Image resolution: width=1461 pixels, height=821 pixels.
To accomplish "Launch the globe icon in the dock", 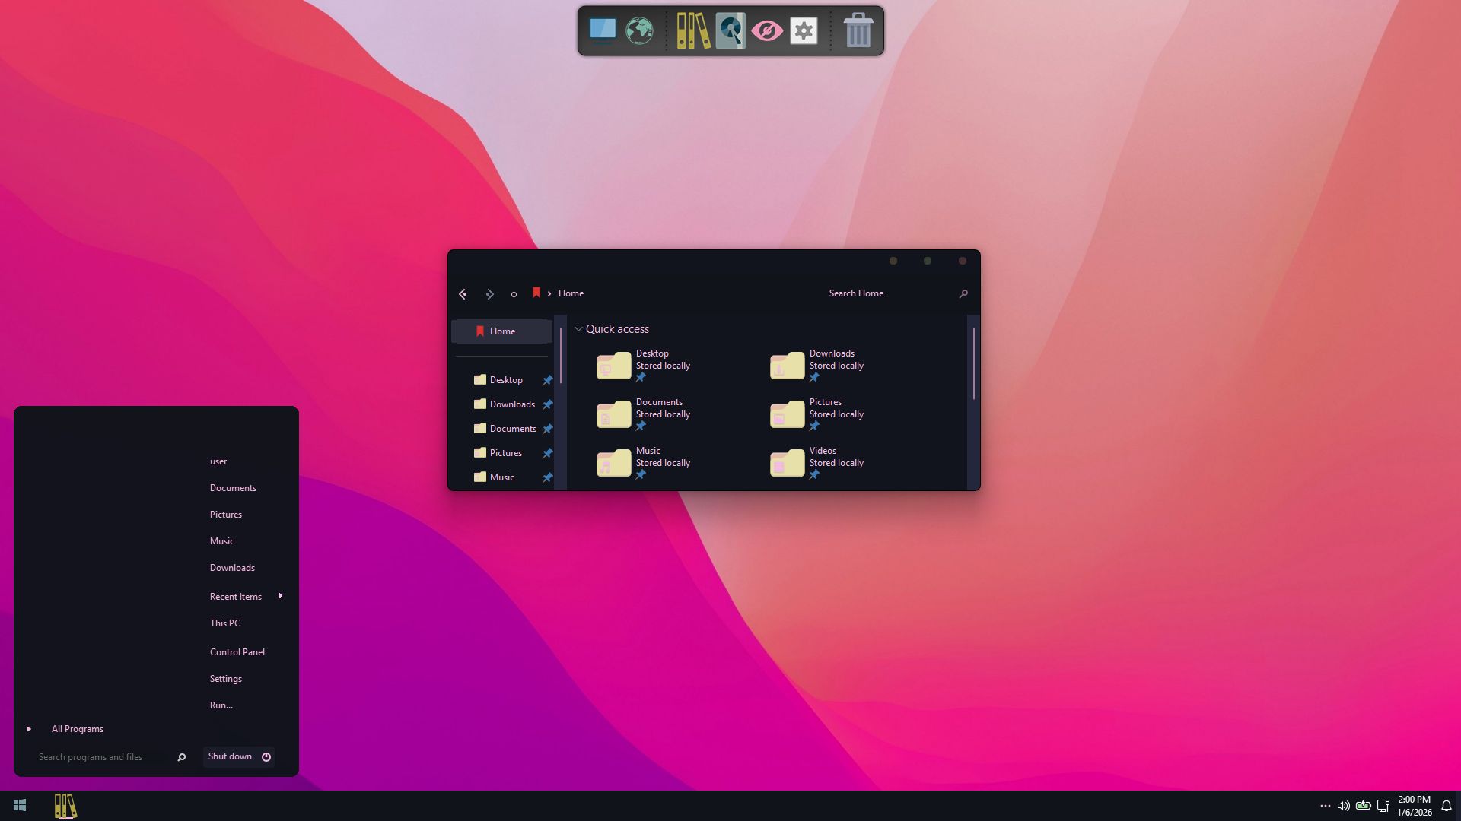I will click(x=639, y=30).
